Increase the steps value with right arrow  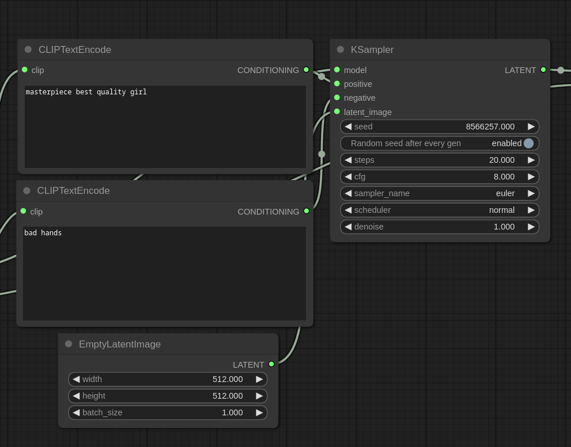(531, 160)
